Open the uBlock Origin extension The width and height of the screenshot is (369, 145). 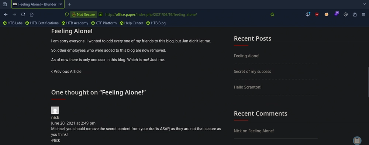coord(317,15)
